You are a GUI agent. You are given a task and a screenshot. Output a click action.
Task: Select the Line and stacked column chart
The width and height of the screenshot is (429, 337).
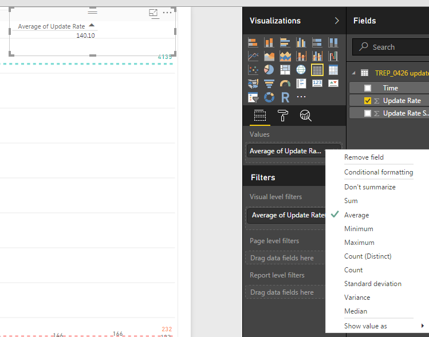pyautogui.click(x=301, y=56)
